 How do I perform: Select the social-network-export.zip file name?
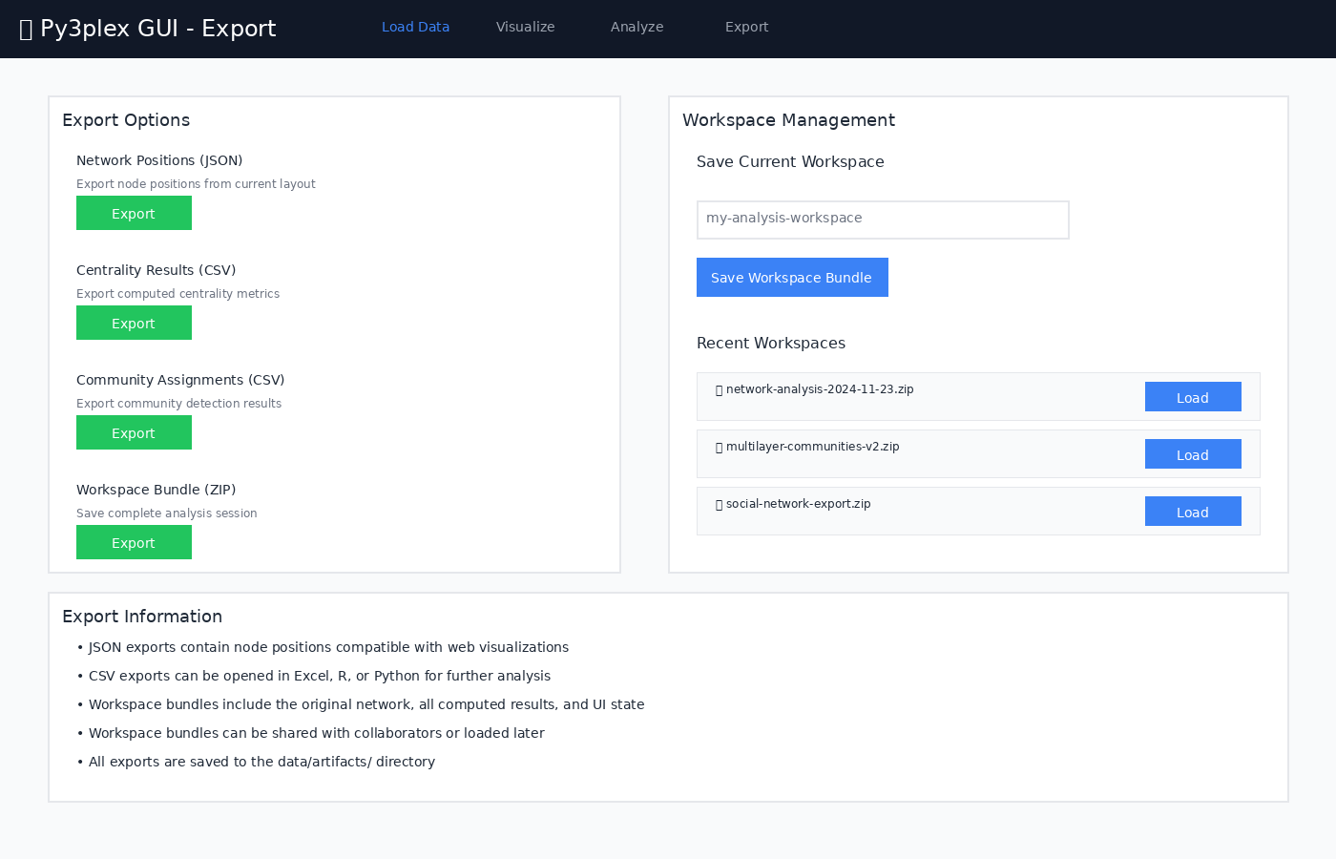click(798, 504)
